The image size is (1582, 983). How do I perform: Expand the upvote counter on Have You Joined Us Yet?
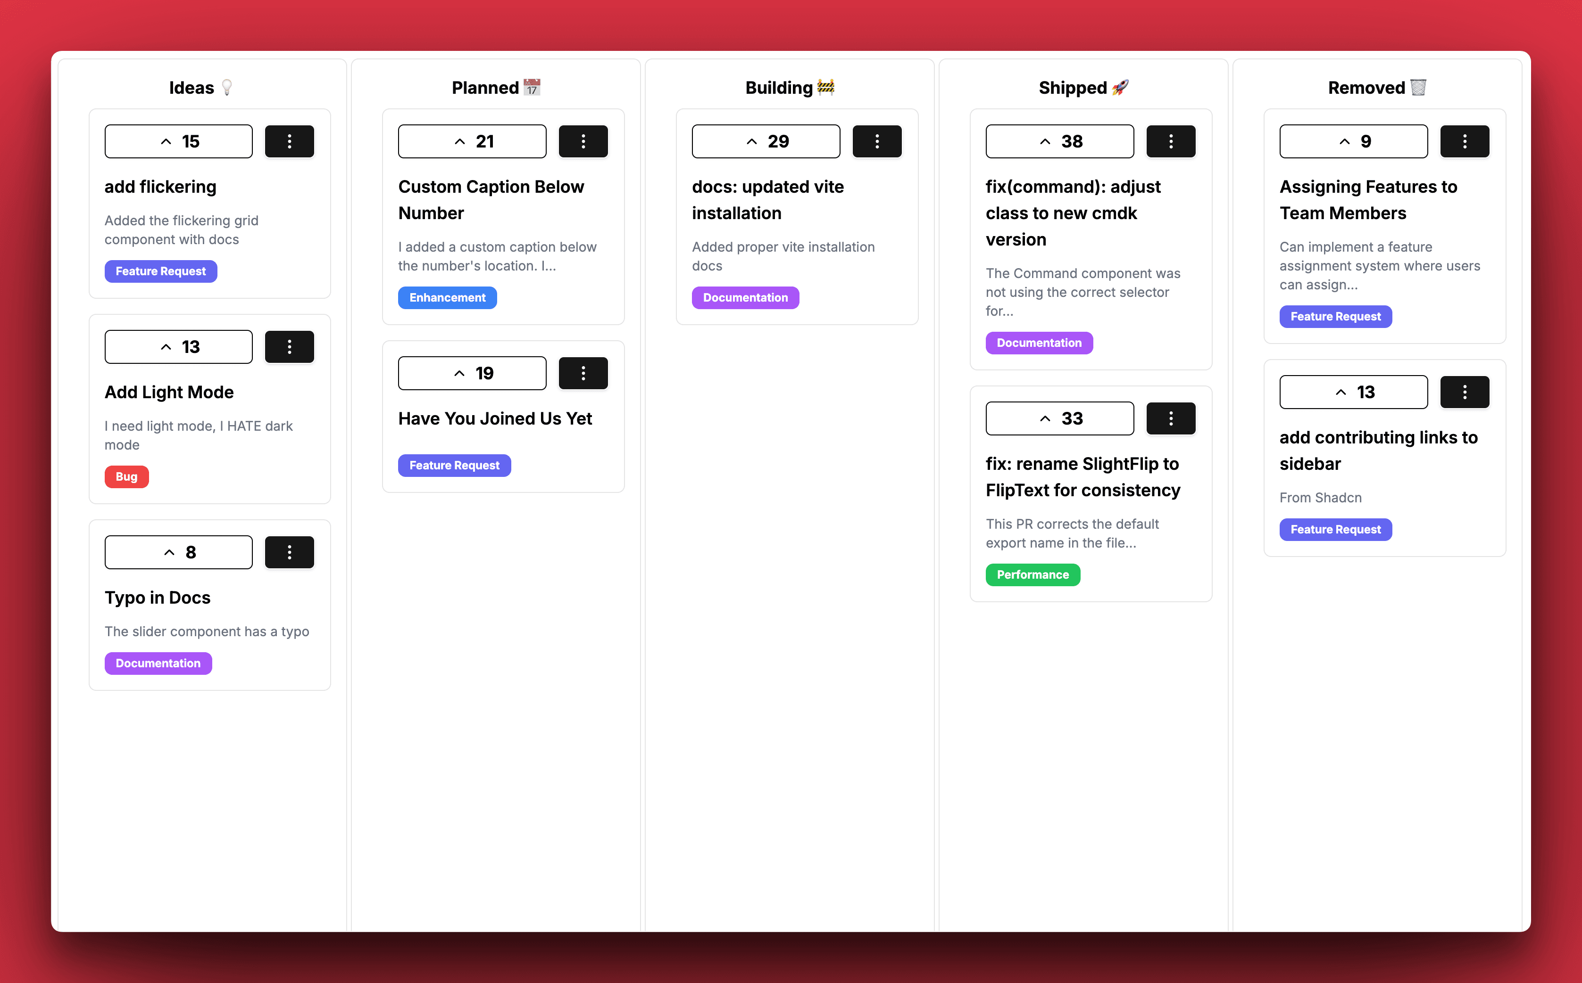click(x=471, y=373)
